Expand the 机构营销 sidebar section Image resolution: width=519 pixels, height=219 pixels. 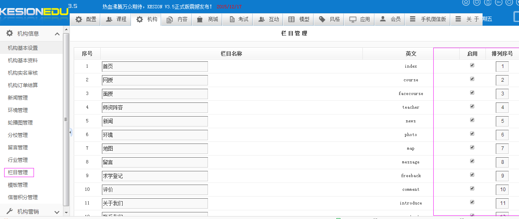coord(57,212)
